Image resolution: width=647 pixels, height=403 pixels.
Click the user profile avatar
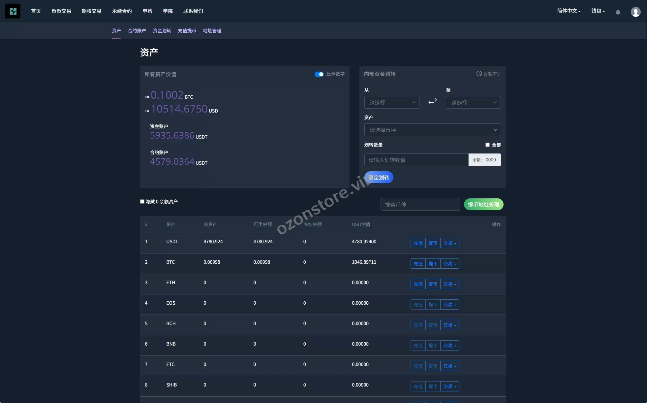(x=635, y=12)
